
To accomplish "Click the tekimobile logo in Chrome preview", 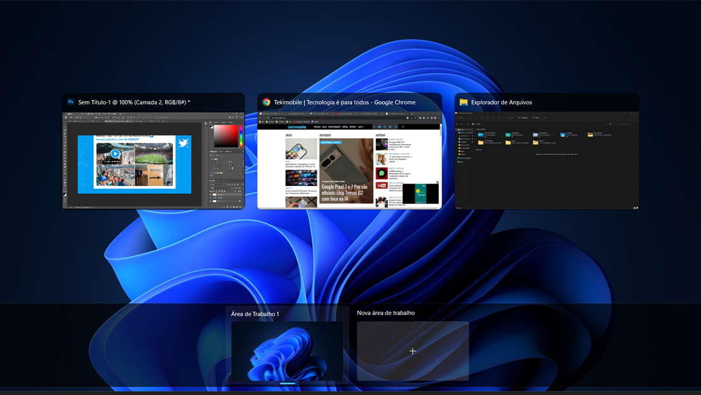I will pos(297,127).
